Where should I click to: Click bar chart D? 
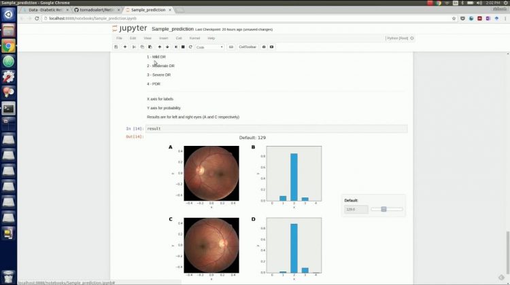294,246
